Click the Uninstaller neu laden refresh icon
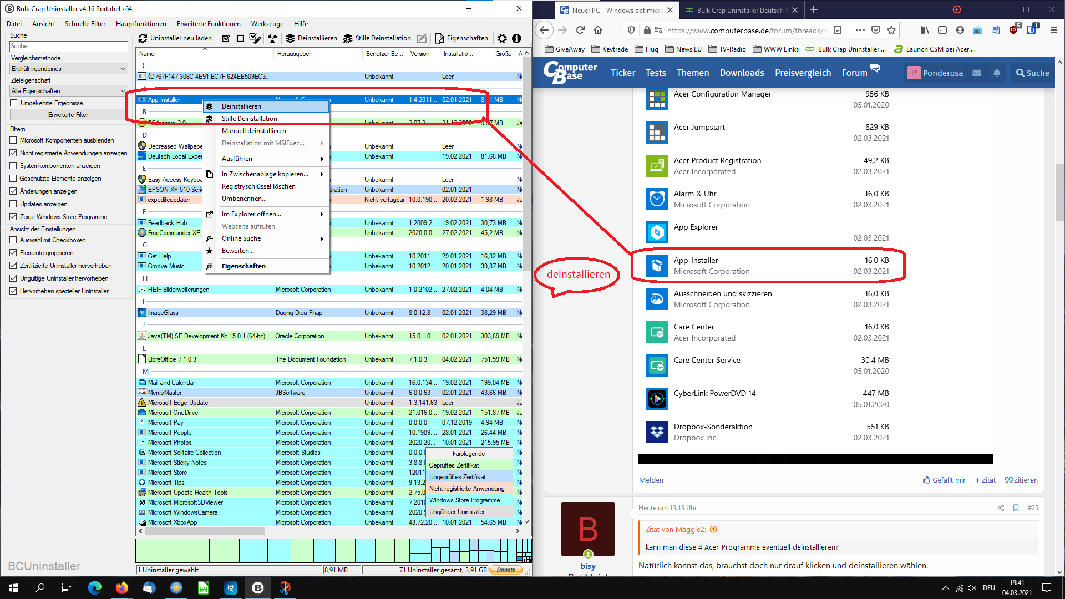Screen dimensions: 1065x599 click(x=143, y=38)
